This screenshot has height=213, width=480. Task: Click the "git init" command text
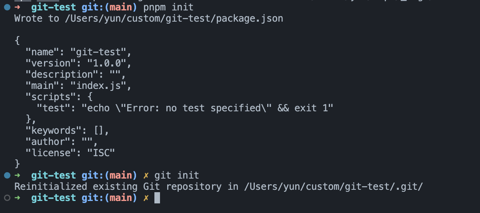click(x=177, y=175)
